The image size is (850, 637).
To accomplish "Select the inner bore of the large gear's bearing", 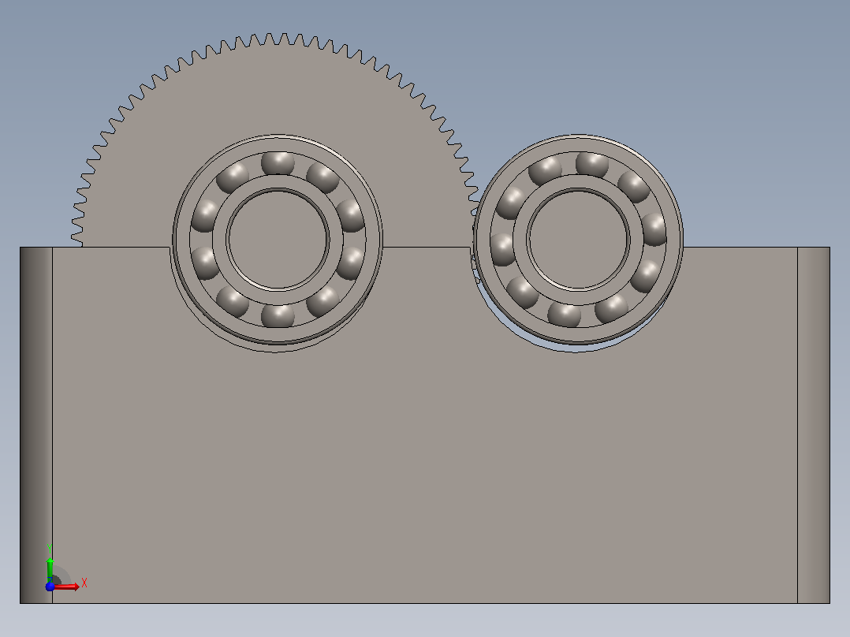I will [x=278, y=239].
